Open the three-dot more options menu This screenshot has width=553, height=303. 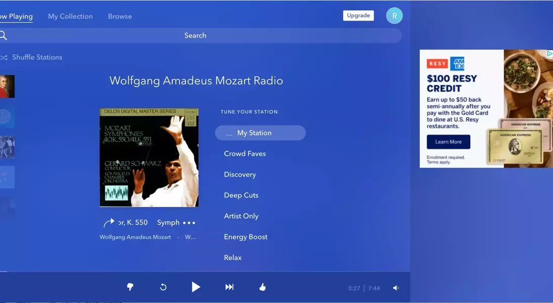pos(189,223)
